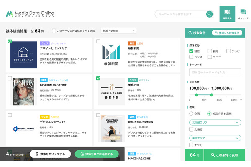Click the 媒体を案件に追加する button
The width and height of the screenshot is (251, 167).
(97, 154)
